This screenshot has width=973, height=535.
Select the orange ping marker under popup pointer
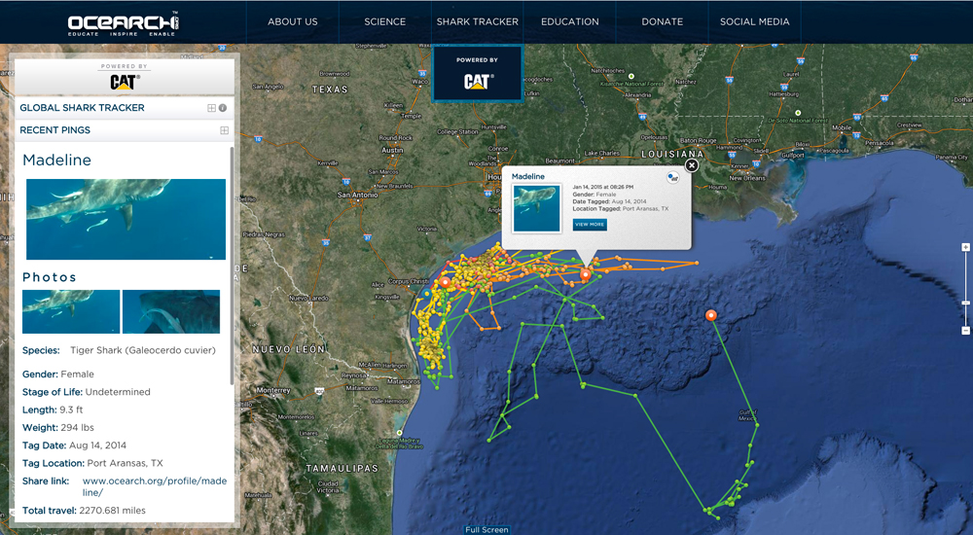click(x=585, y=273)
